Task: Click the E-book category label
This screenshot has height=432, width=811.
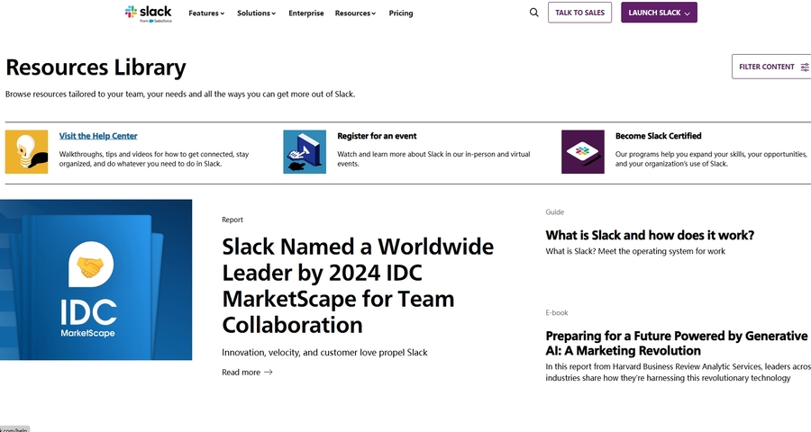Action: pos(557,312)
